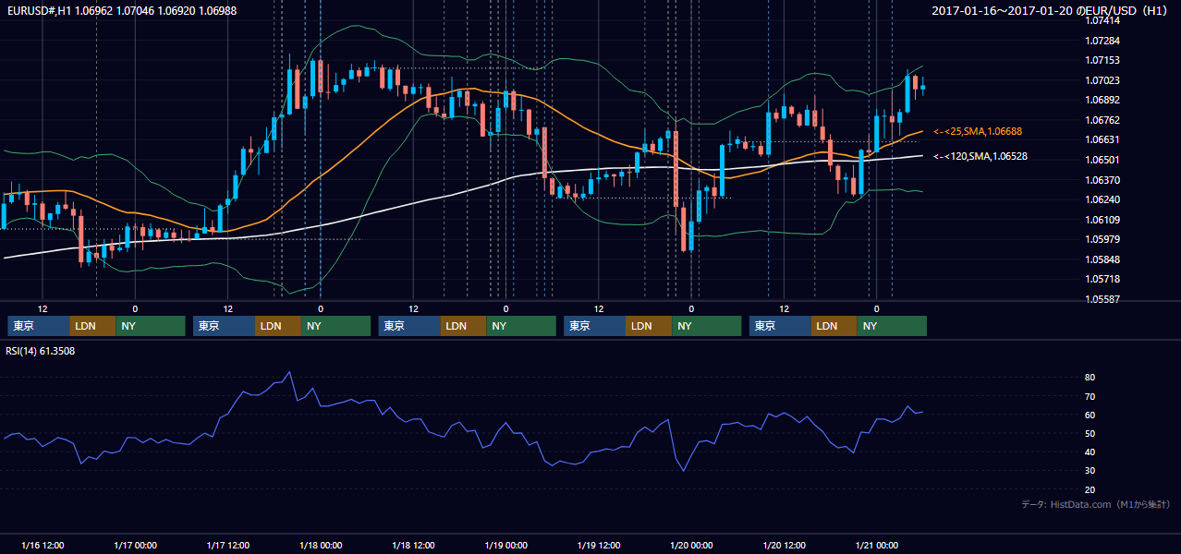Click price axis label 1.05848
Screen dimensions: 1181x554
pos(1102,259)
